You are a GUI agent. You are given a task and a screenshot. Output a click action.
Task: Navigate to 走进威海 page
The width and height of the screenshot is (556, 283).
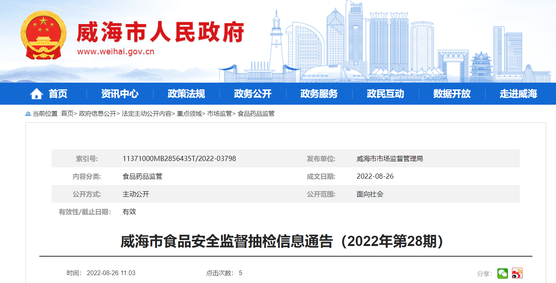click(518, 94)
